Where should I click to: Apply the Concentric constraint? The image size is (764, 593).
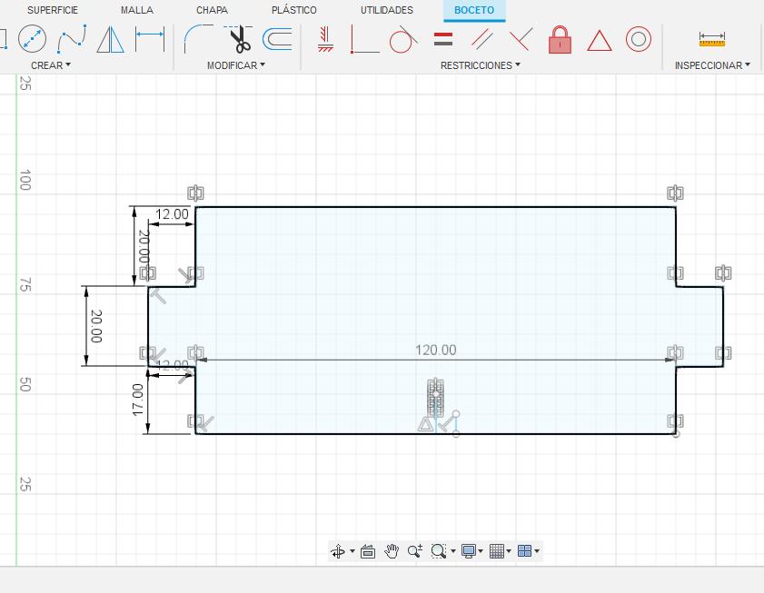(x=639, y=39)
